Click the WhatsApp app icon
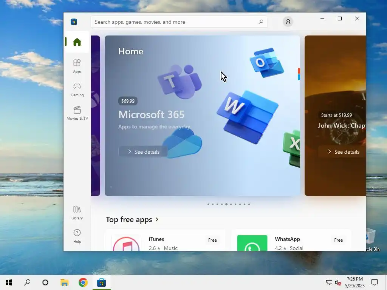The height and width of the screenshot is (290, 387). click(252, 243)
